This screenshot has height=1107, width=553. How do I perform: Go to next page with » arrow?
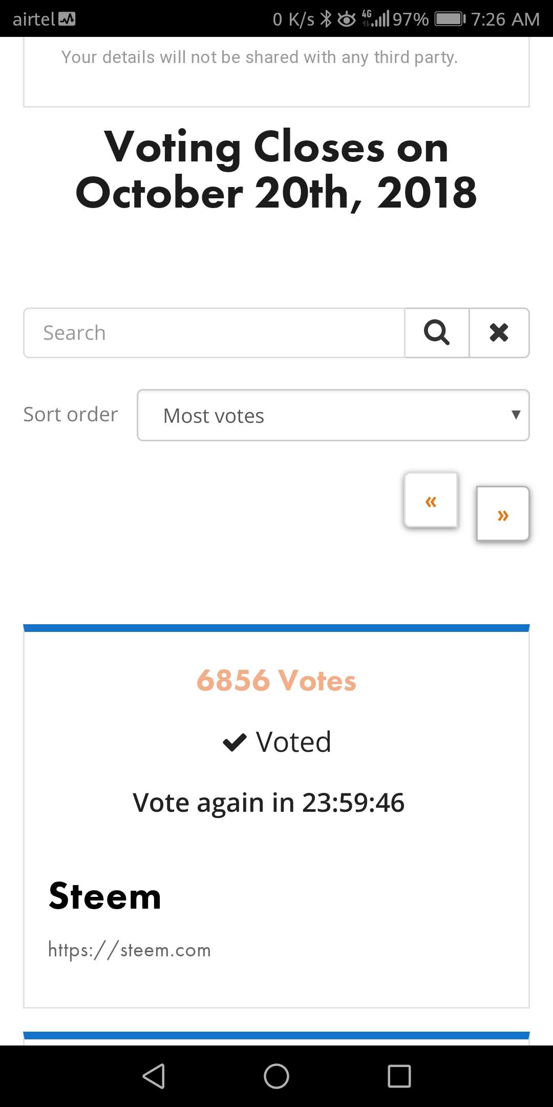tap(503, 514)
